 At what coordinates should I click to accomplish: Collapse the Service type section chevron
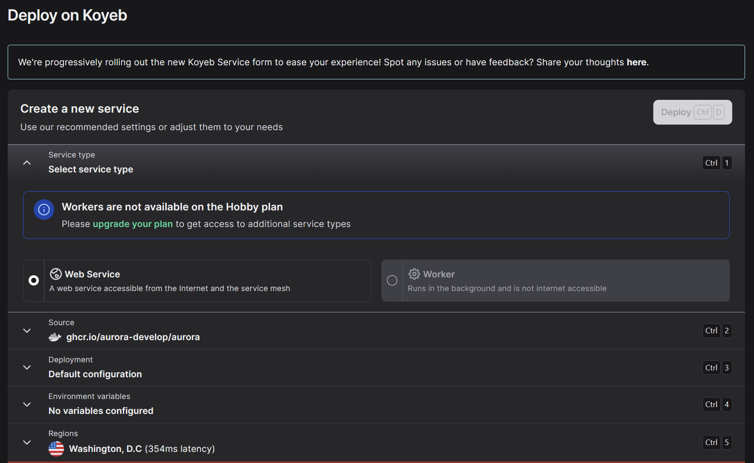27,163
